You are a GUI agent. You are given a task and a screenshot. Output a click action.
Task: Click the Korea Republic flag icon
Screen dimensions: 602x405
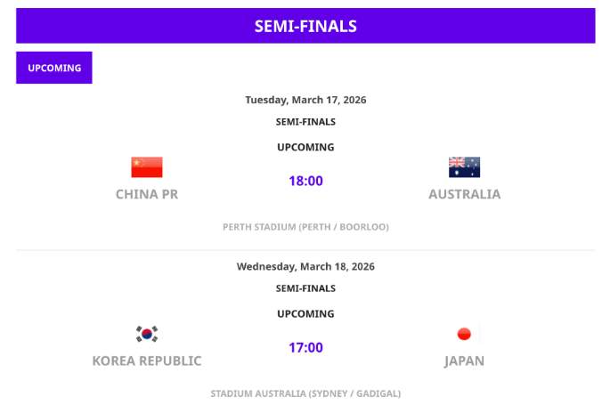(147, 334)
